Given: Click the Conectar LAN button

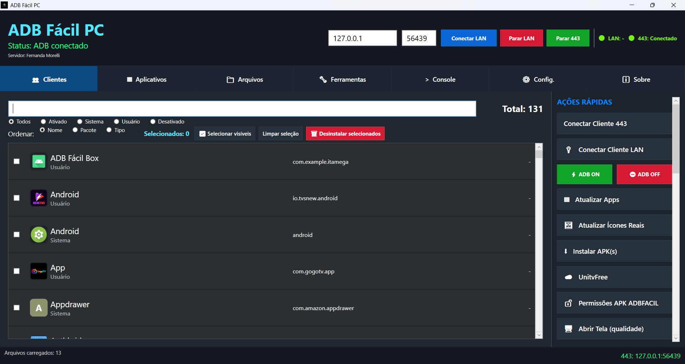Looking at the screenshot, I should (469, 38).
